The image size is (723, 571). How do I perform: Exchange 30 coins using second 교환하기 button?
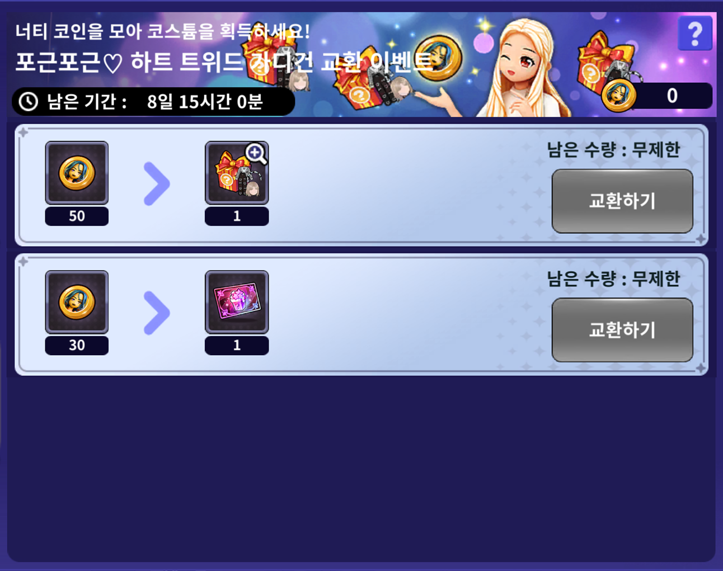pos(622,330)
